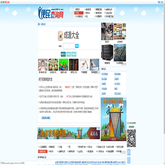The width and height of the screenshot is (165, 165).
Task: Click the back-to-top up arrow button
Action: point(129,152)
